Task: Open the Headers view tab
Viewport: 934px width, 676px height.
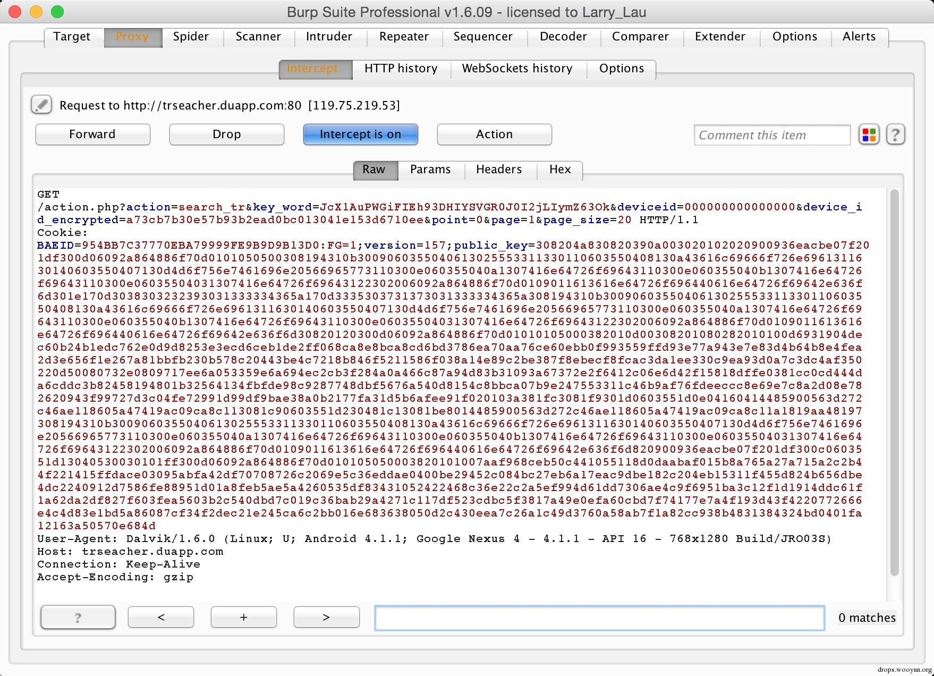Action: [499, 170]
